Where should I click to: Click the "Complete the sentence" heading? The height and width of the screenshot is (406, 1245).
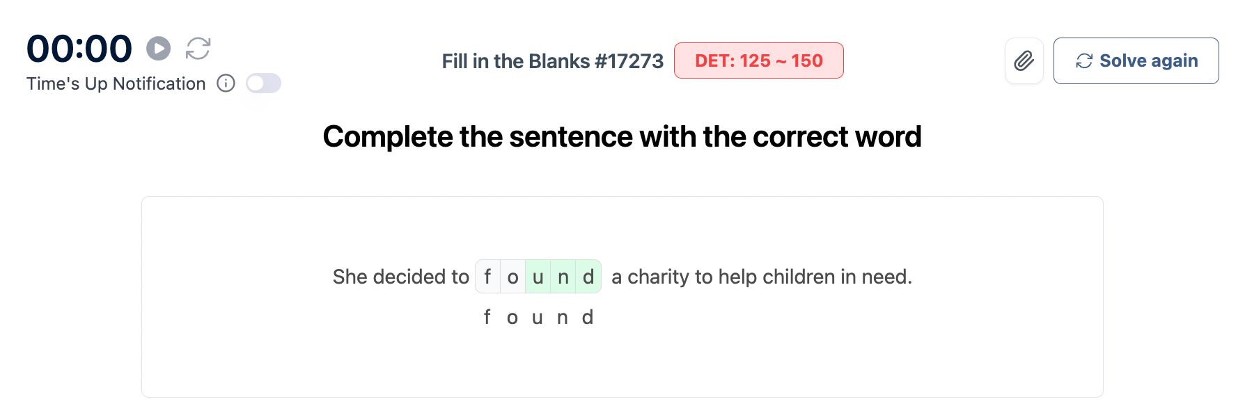(x=622, y=136)
